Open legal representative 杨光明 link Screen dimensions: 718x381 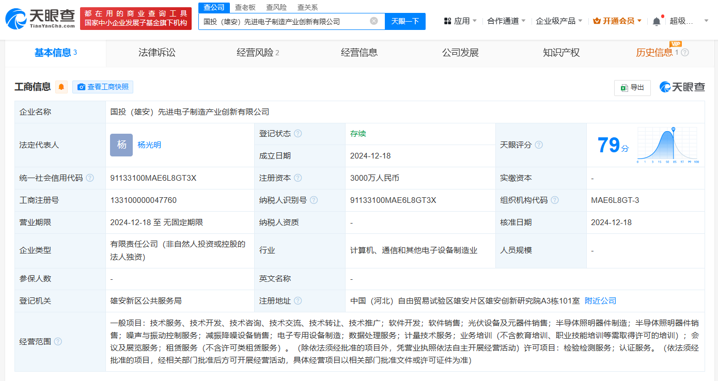[x=149, y=145]
